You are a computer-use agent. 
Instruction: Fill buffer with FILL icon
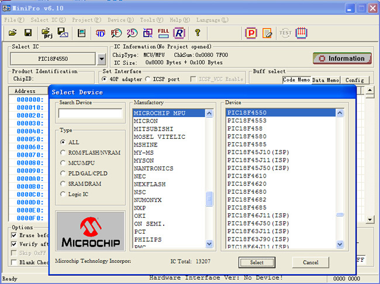tap(163, 33)
